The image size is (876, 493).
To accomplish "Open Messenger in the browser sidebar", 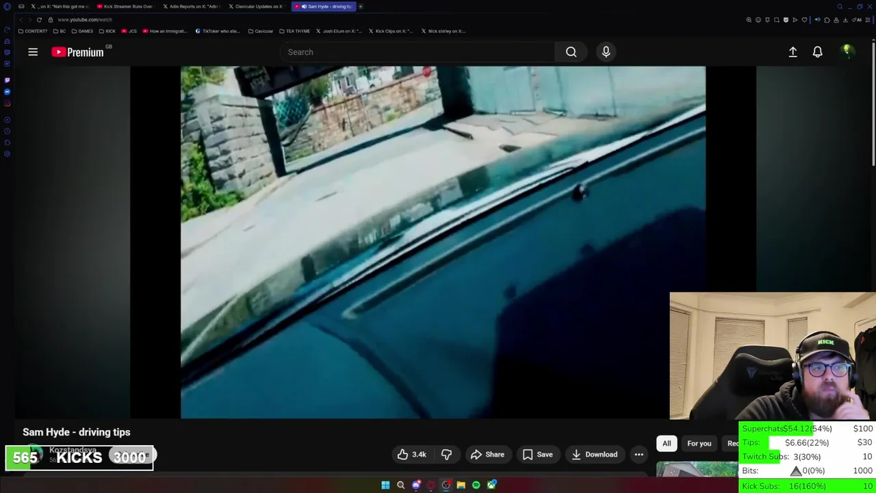I will (7, 92).
